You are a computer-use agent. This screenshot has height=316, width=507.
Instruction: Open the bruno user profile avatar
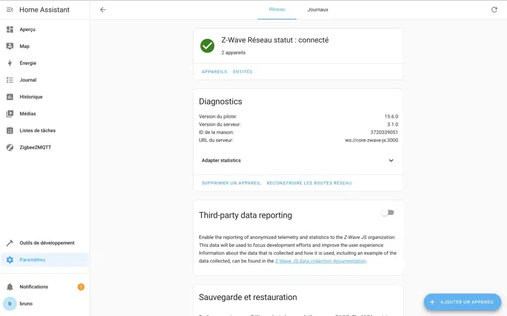(x=10, y=304)
